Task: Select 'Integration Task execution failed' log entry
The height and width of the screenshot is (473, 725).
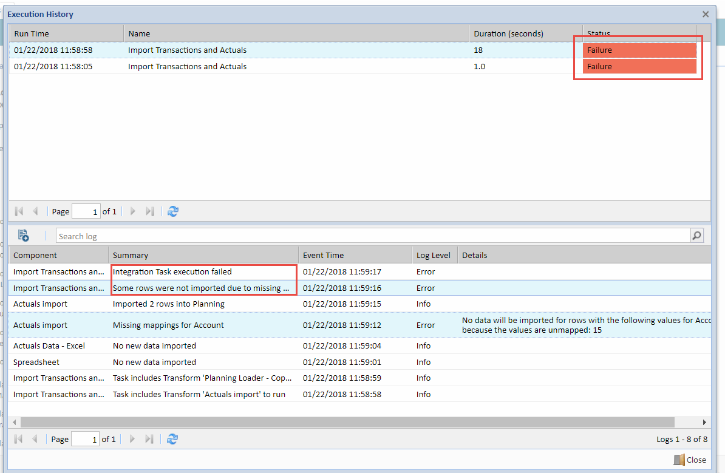Action: click(x=359, y=271)
